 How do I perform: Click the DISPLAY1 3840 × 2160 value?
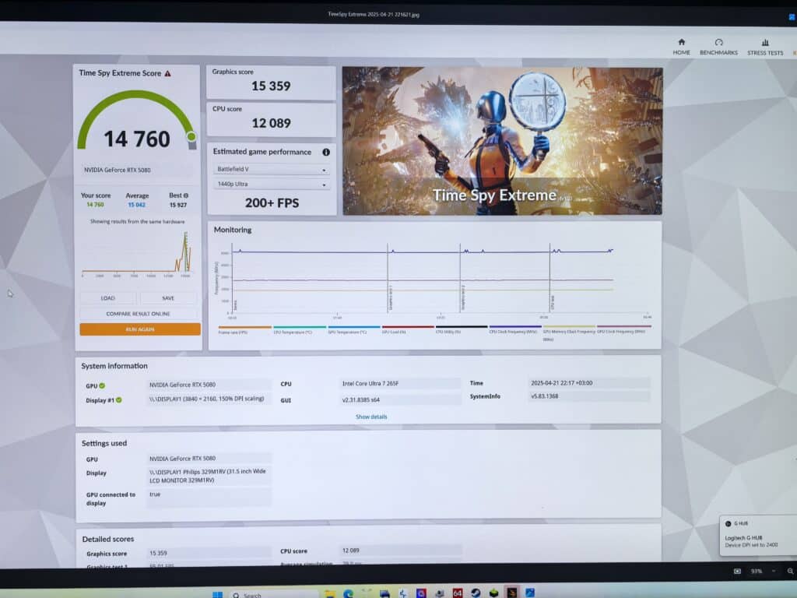pos(209,399)
